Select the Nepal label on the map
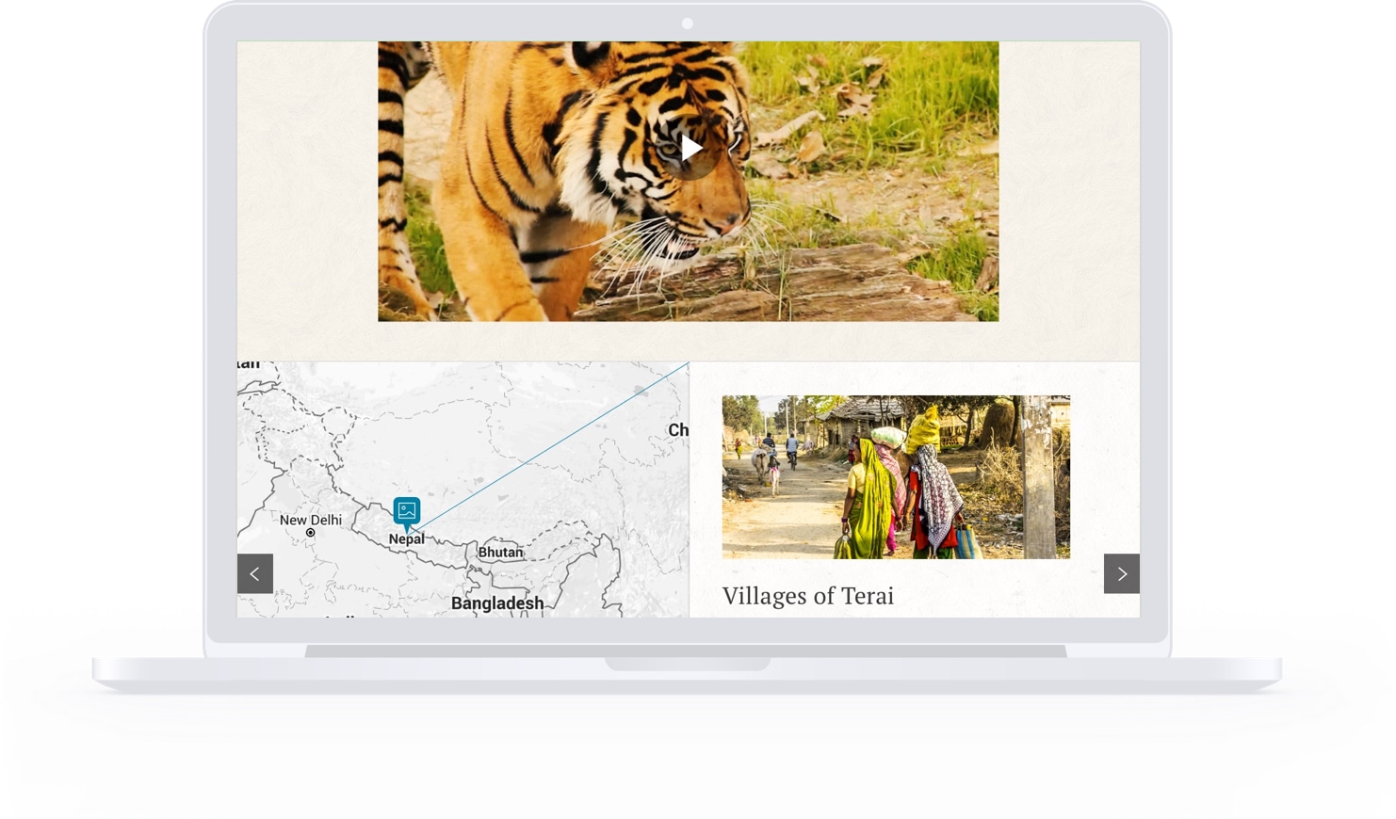The height and width of the screenshot is (819, 1396). 407,539
